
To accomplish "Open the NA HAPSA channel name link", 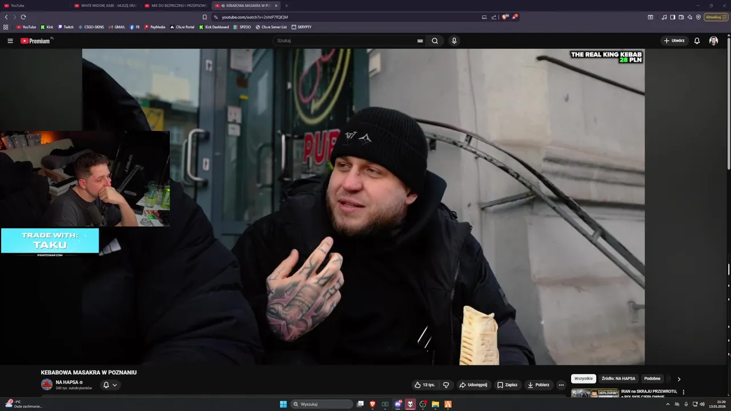I will [x=67, y=382].
